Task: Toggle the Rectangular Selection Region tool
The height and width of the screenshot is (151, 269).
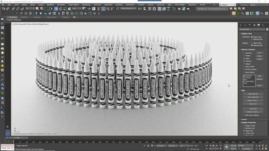Action: (x=46, y=8)
